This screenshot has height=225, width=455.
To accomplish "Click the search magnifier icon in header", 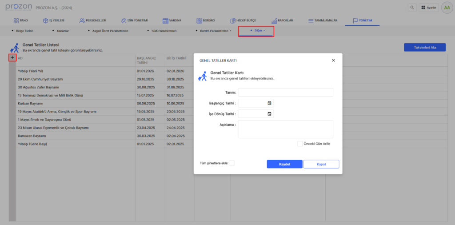I will (x=412, y=8).
